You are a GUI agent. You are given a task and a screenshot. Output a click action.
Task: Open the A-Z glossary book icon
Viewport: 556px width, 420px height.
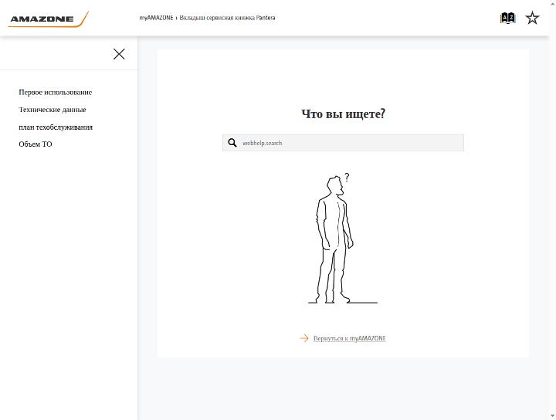[507, 18]
